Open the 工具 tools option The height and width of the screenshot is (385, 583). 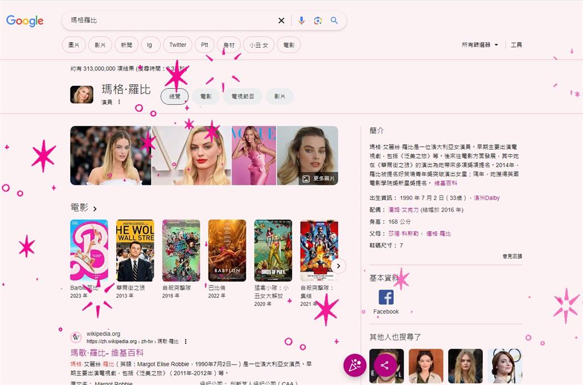click(x=516, y=45)
